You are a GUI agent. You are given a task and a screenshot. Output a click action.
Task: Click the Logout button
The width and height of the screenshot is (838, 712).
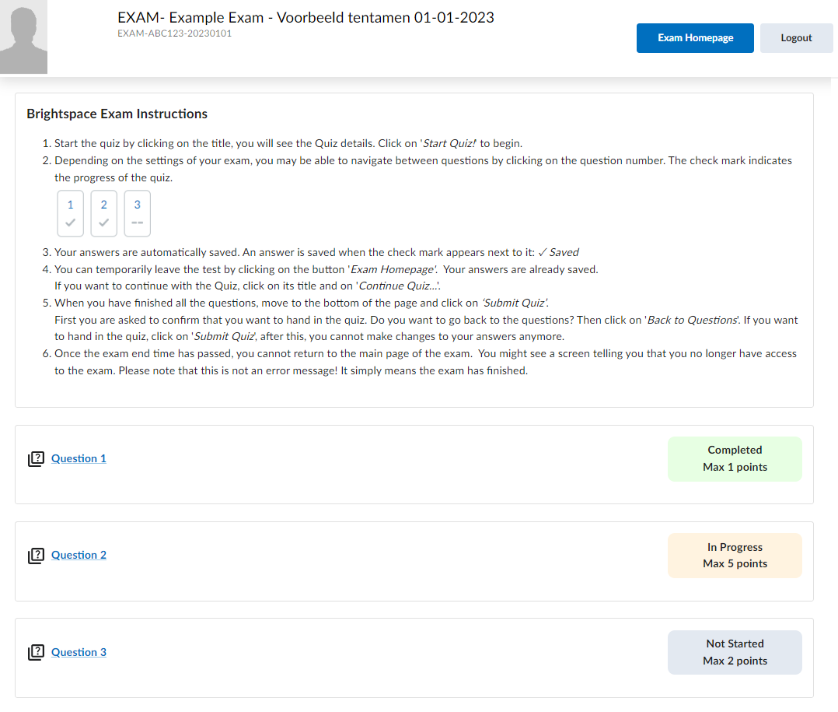[796, 37]
